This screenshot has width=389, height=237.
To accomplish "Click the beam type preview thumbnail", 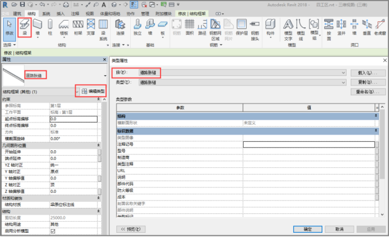I will pyautogui.click(x=13, y=75).
